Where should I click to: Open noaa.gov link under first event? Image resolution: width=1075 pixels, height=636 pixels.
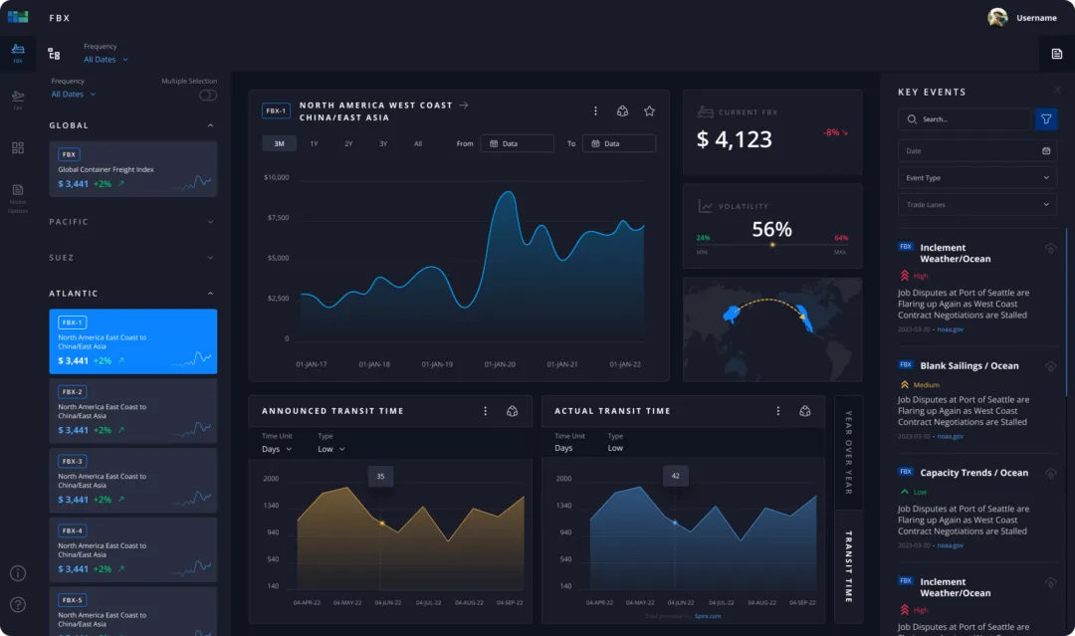[950, 329]
